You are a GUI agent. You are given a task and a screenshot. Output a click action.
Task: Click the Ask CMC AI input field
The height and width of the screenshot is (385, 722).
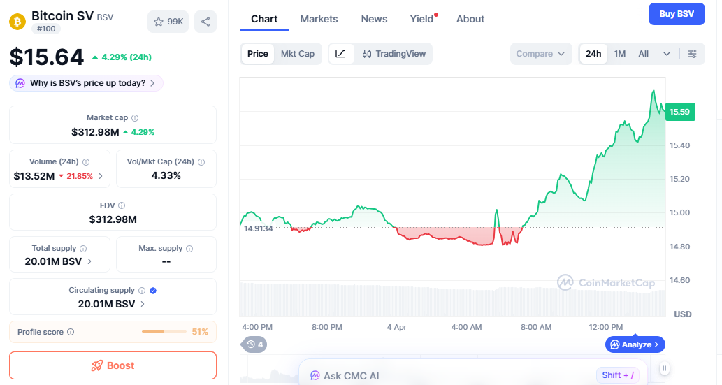click(473, 373)
